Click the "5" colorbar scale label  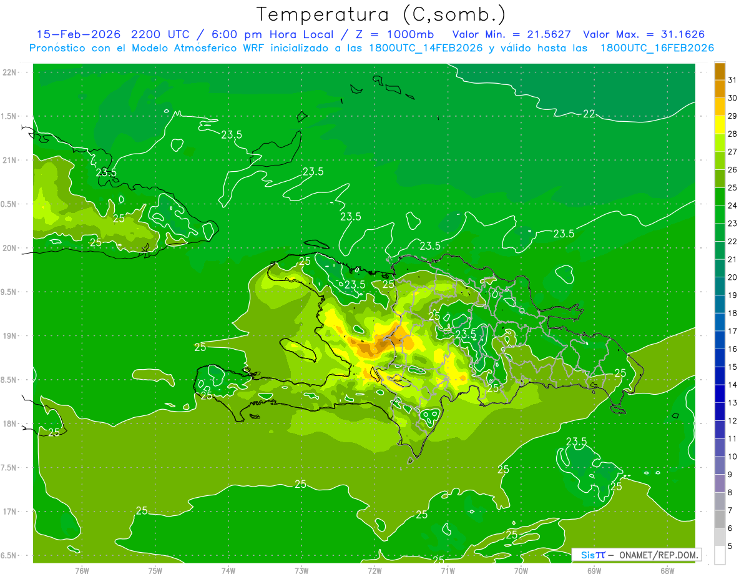pos(730,546)
